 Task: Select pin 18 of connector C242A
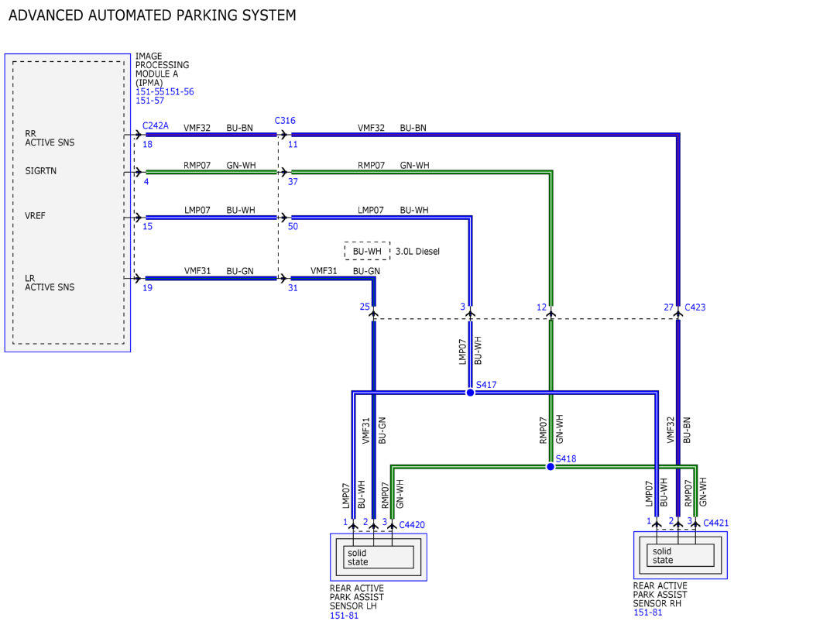pyautogui.click(x=148, y=144)
